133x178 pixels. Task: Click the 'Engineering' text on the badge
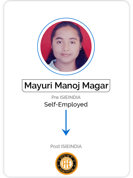coord(66,170)
